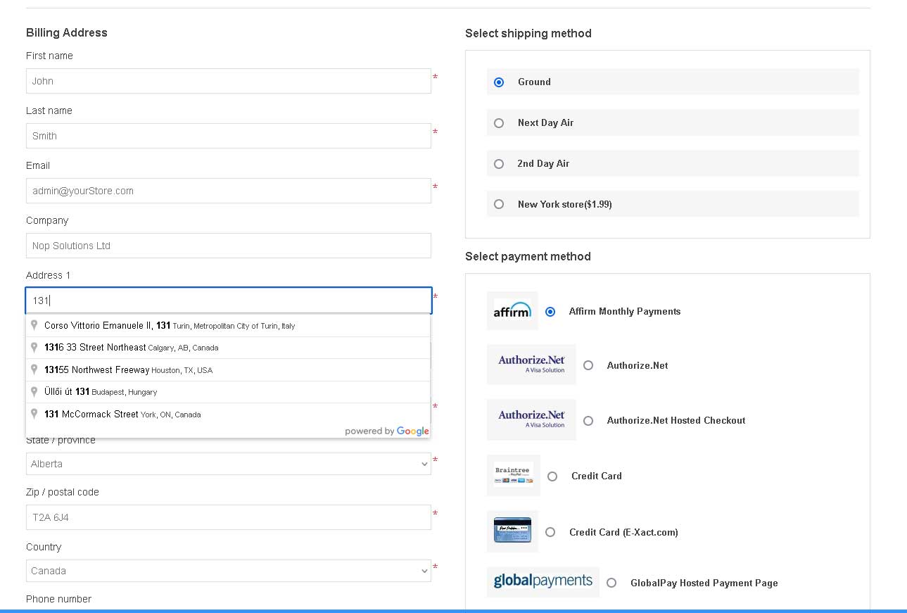Choose suggestion Üllői út 131 Budapest
Viewport: 907px width, 613px height.
(x=228, y=392)
